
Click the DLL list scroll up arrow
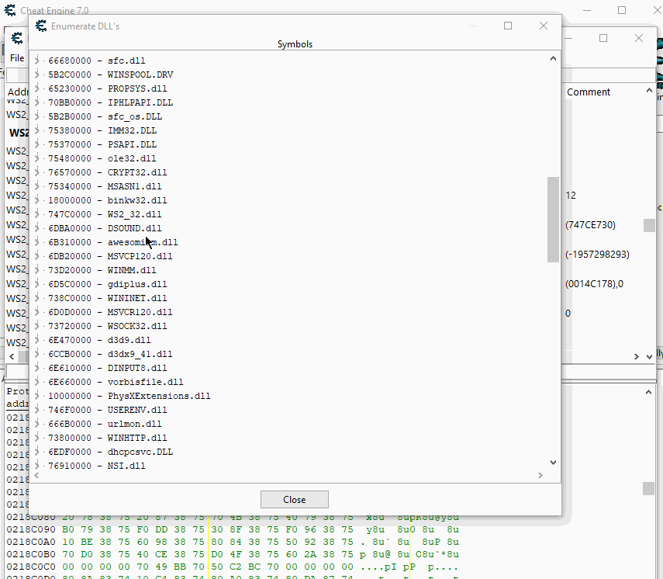point(553,58)
